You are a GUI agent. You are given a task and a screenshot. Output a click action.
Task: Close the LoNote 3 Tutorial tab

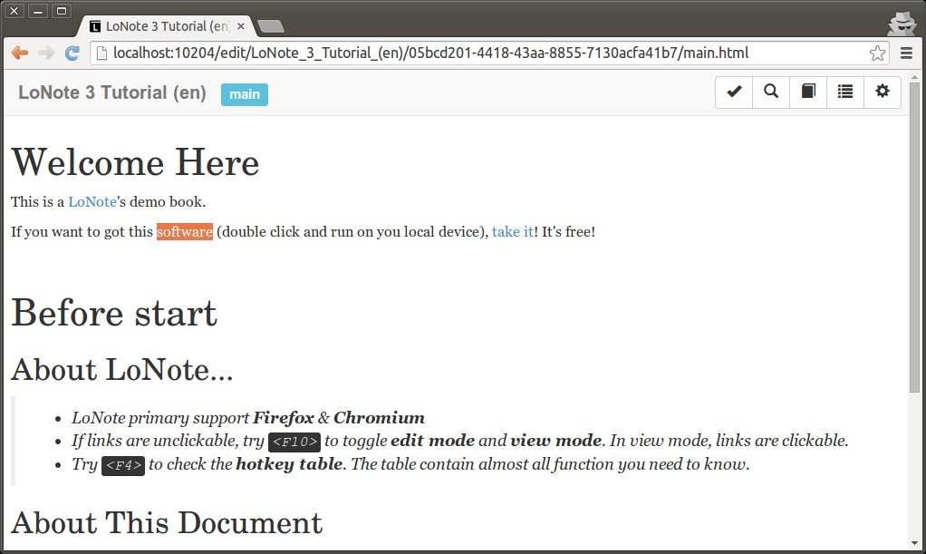[x=241, y=26]
